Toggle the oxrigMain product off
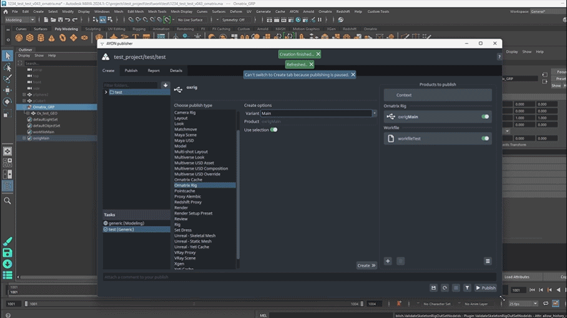This screenshot has height=318, width=567. [x=485, y=117]
